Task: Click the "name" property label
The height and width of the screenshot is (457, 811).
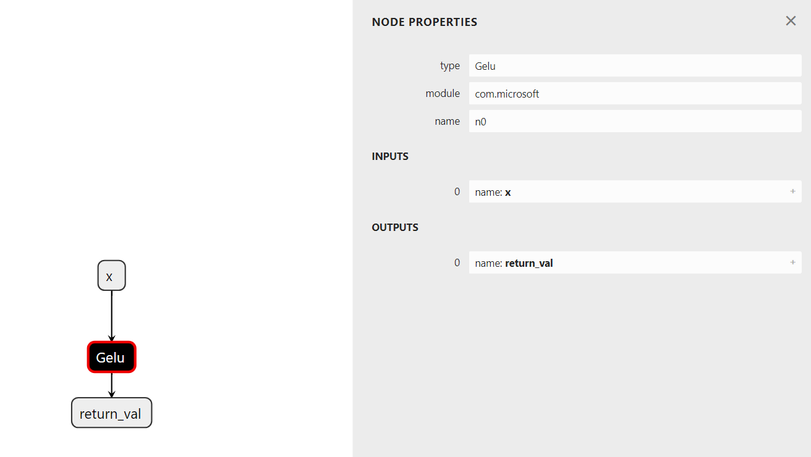Action: [x=447, y=122]
